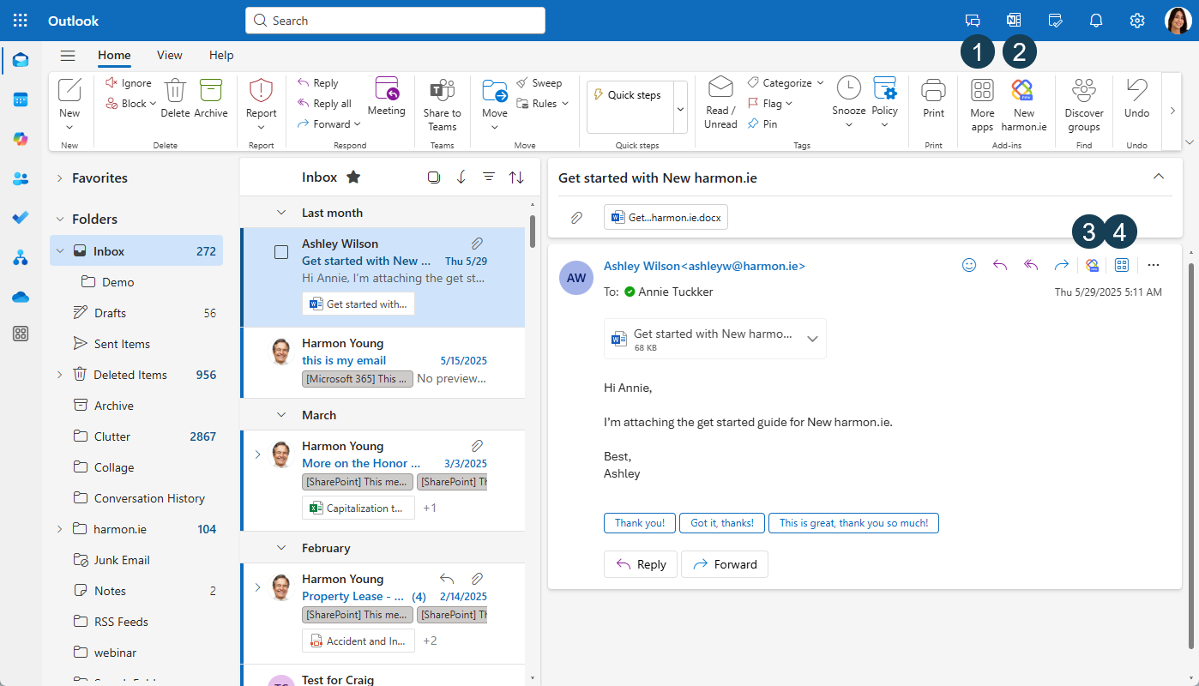The width and height of the screenshot is (1199, 686).
Task: Open more actions ellipsis on message
Action: [x=1154, y=265]
